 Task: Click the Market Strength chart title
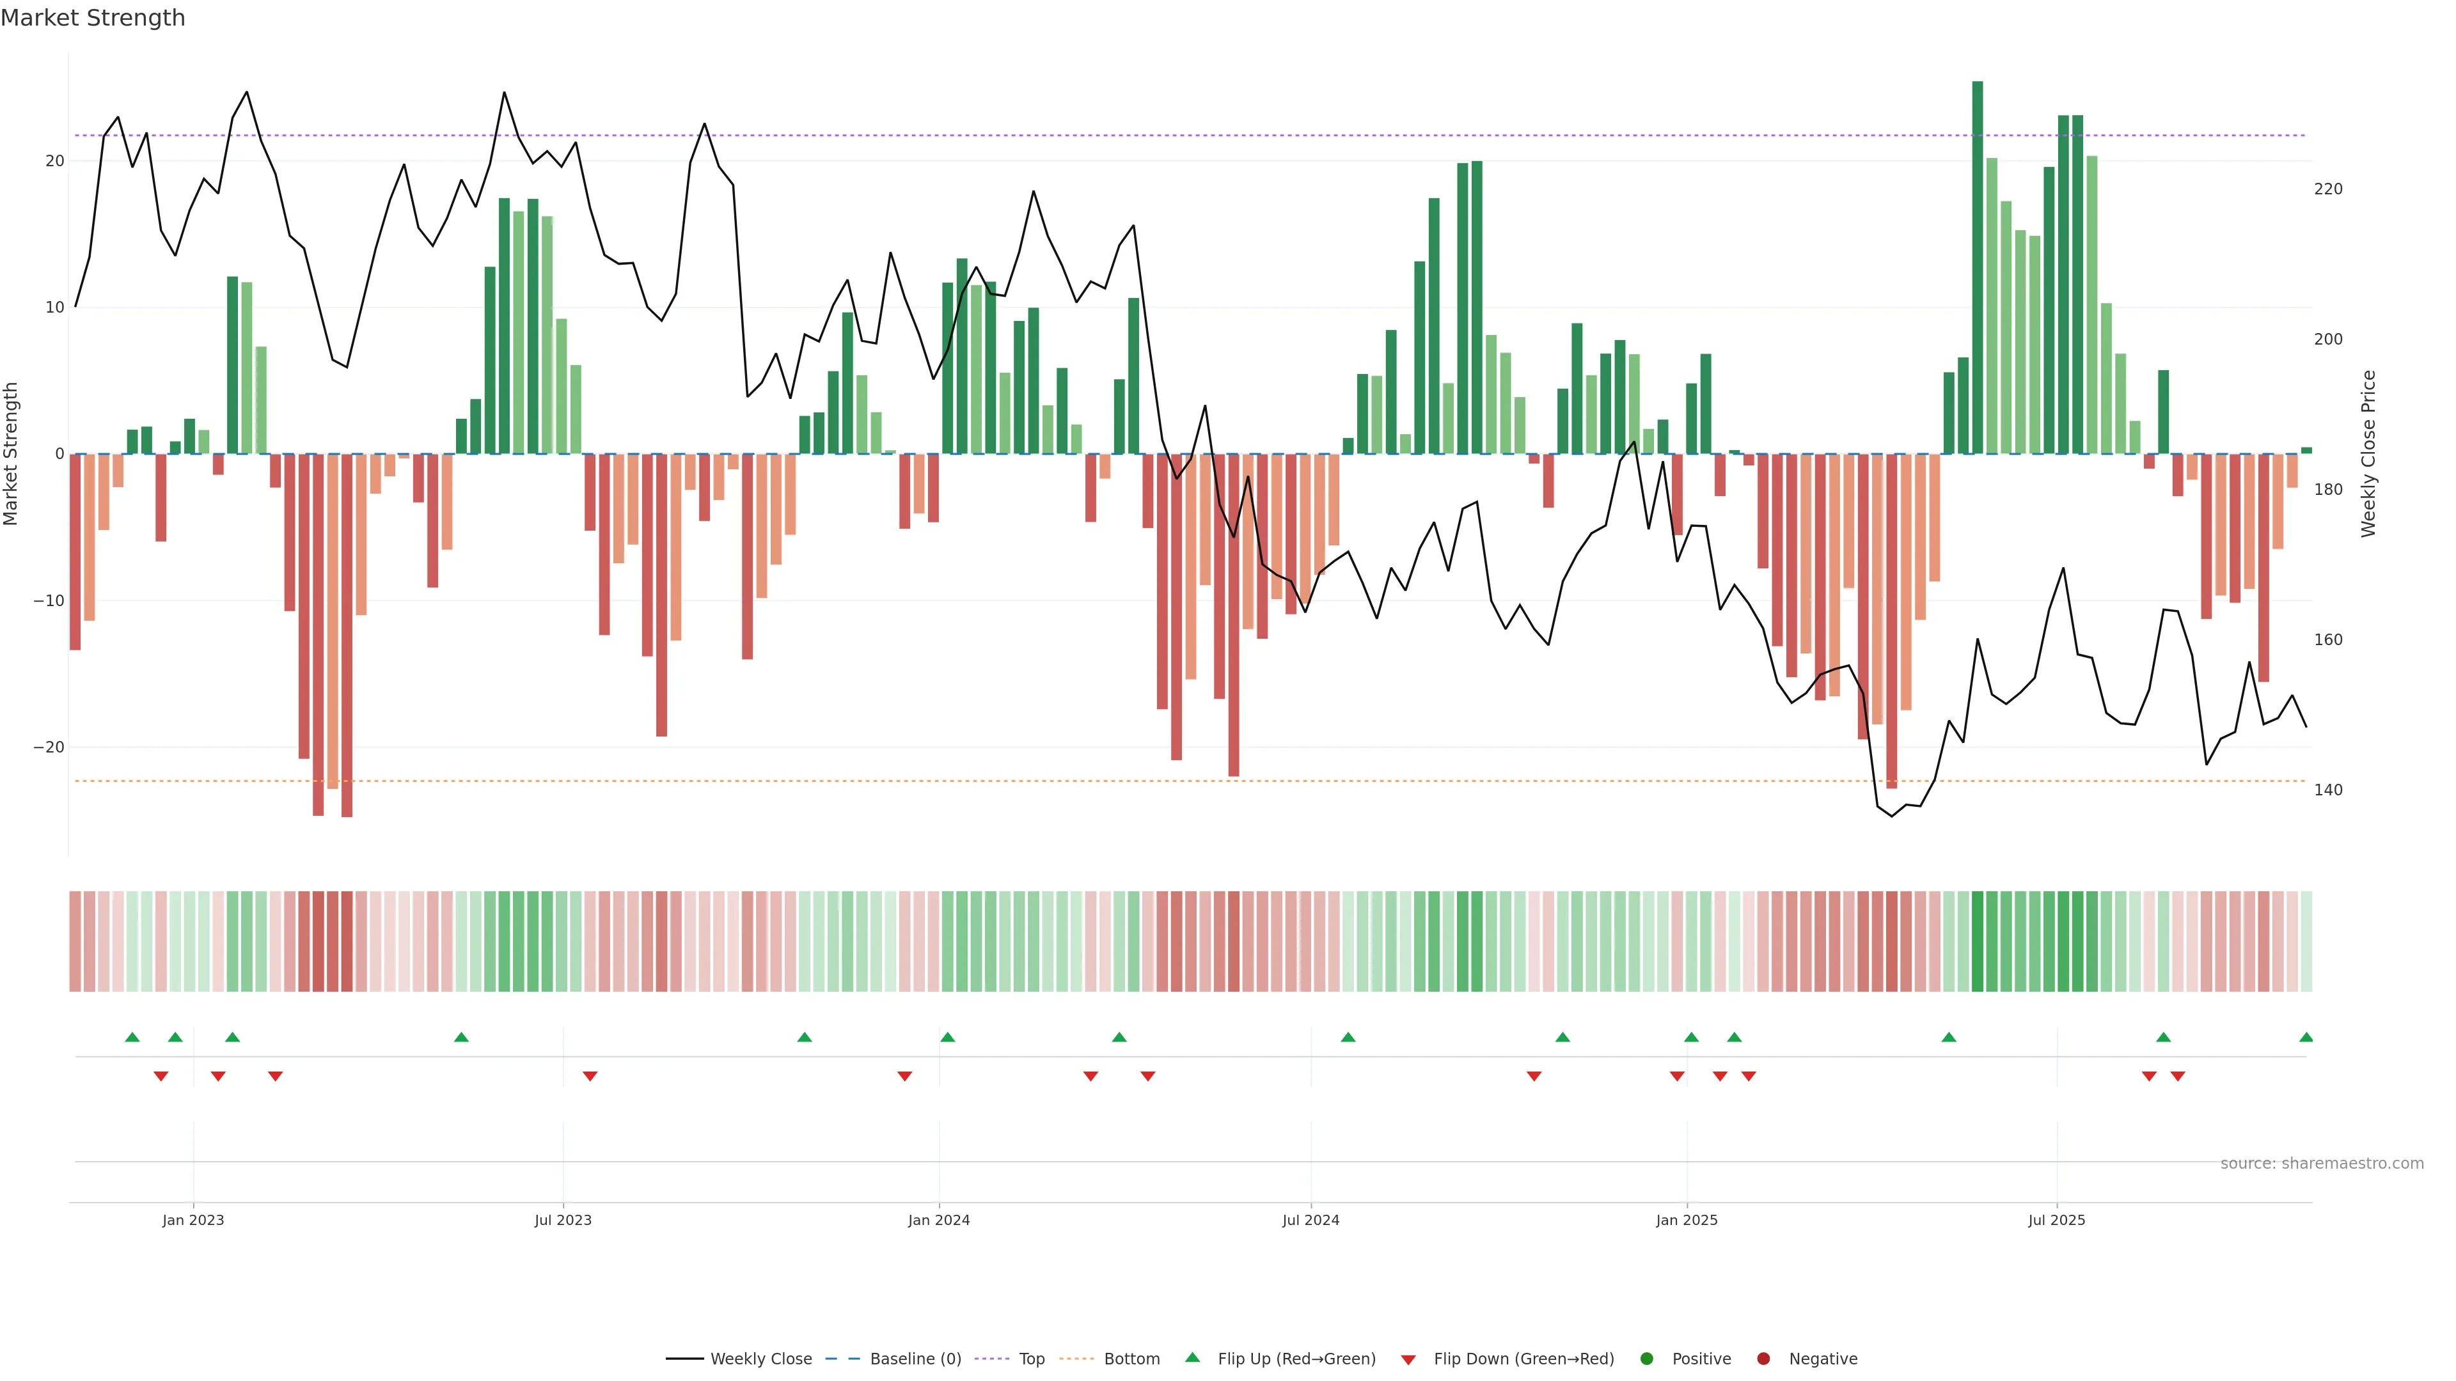click(x=93, y=18)
